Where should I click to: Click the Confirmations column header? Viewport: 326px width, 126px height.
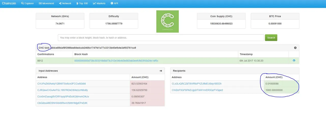(46, 54)
